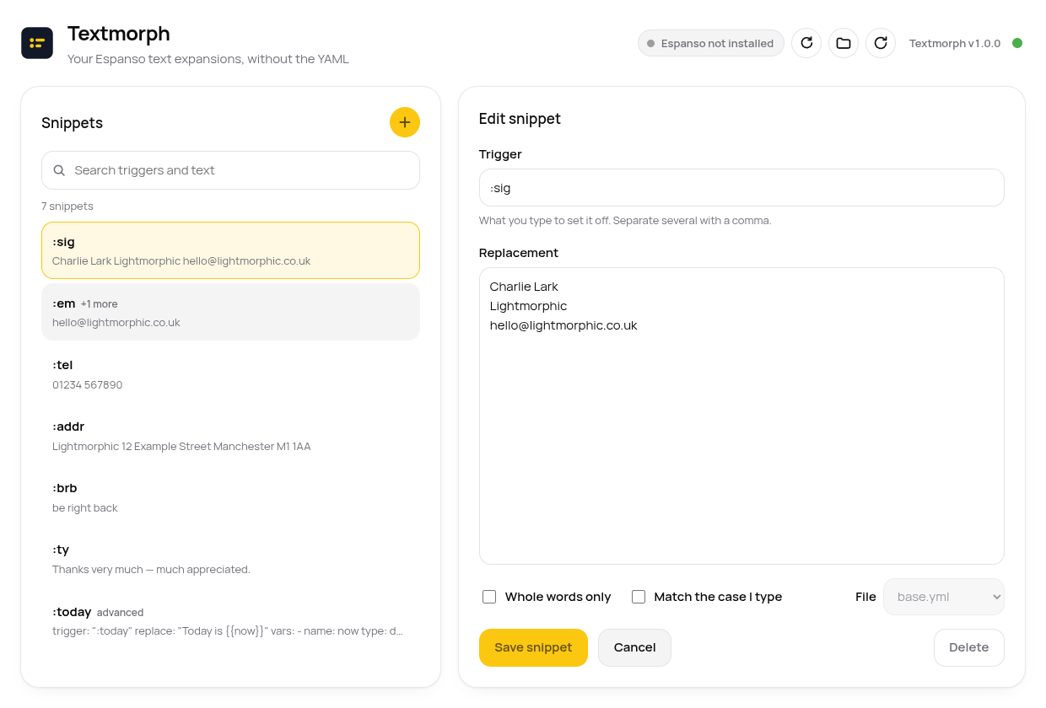Select the :ty thanks snippet
This screenshot has width=1046, height=708.
tap(230, 558)
